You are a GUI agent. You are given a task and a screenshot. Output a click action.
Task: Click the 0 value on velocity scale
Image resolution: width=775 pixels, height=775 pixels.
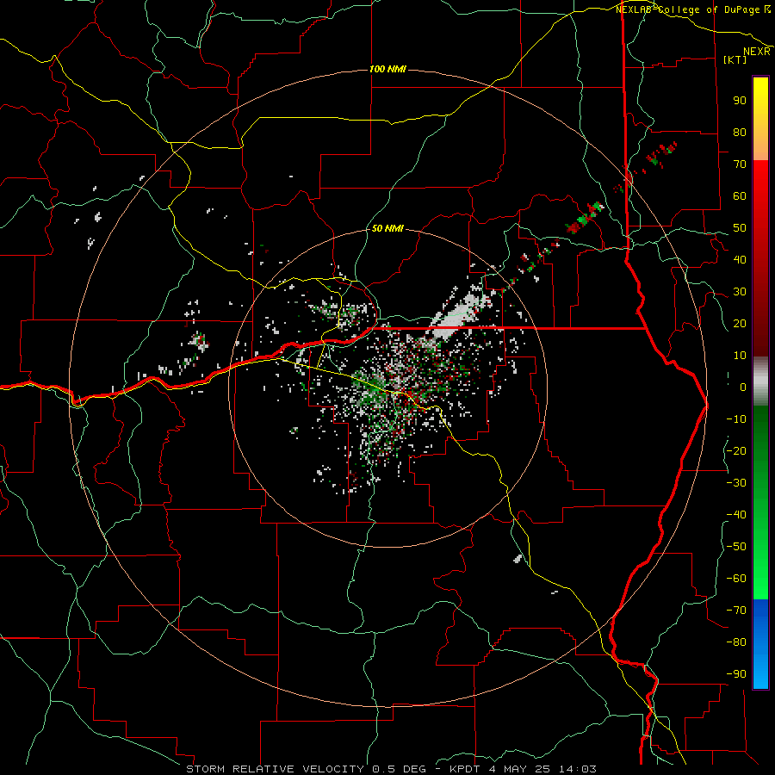coord(743,387)
